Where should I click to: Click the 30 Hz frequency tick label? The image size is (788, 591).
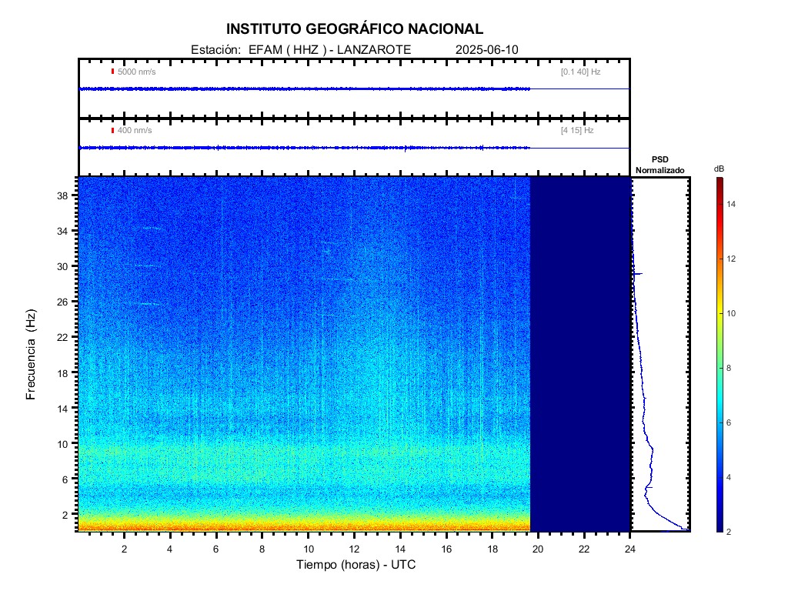pyautogui.click(x=62, y=267)
